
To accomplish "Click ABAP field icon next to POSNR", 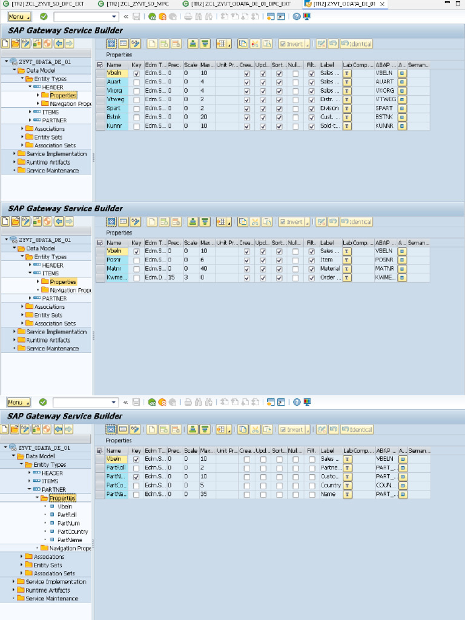I will point(402,260).
